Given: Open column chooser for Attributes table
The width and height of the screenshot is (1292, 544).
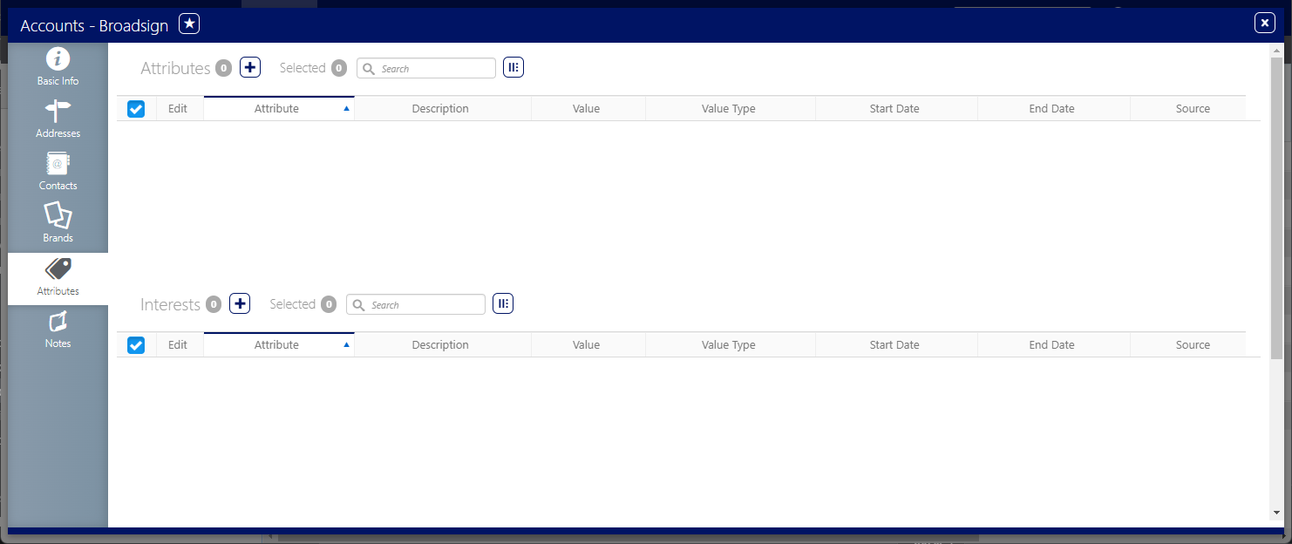Looking at the screenshot, I should [x=513, y=67].
